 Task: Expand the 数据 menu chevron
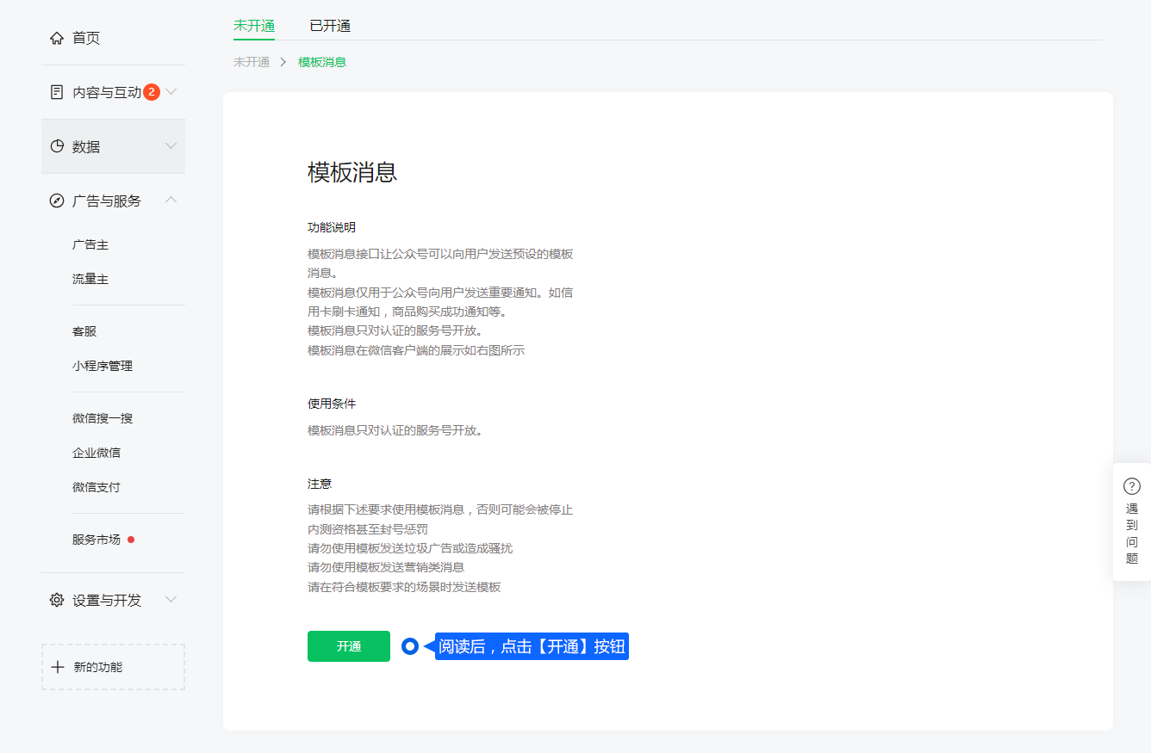point(171,146)
